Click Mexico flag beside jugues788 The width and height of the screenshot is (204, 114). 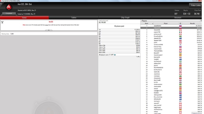click(x=180, y=32)
